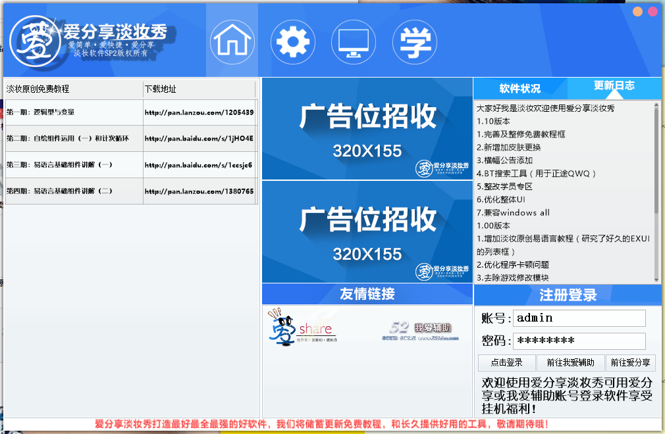The image size is (665, 434).
Task: Click the red scrolling announcement text at bottom
Action: click(322, 424)
